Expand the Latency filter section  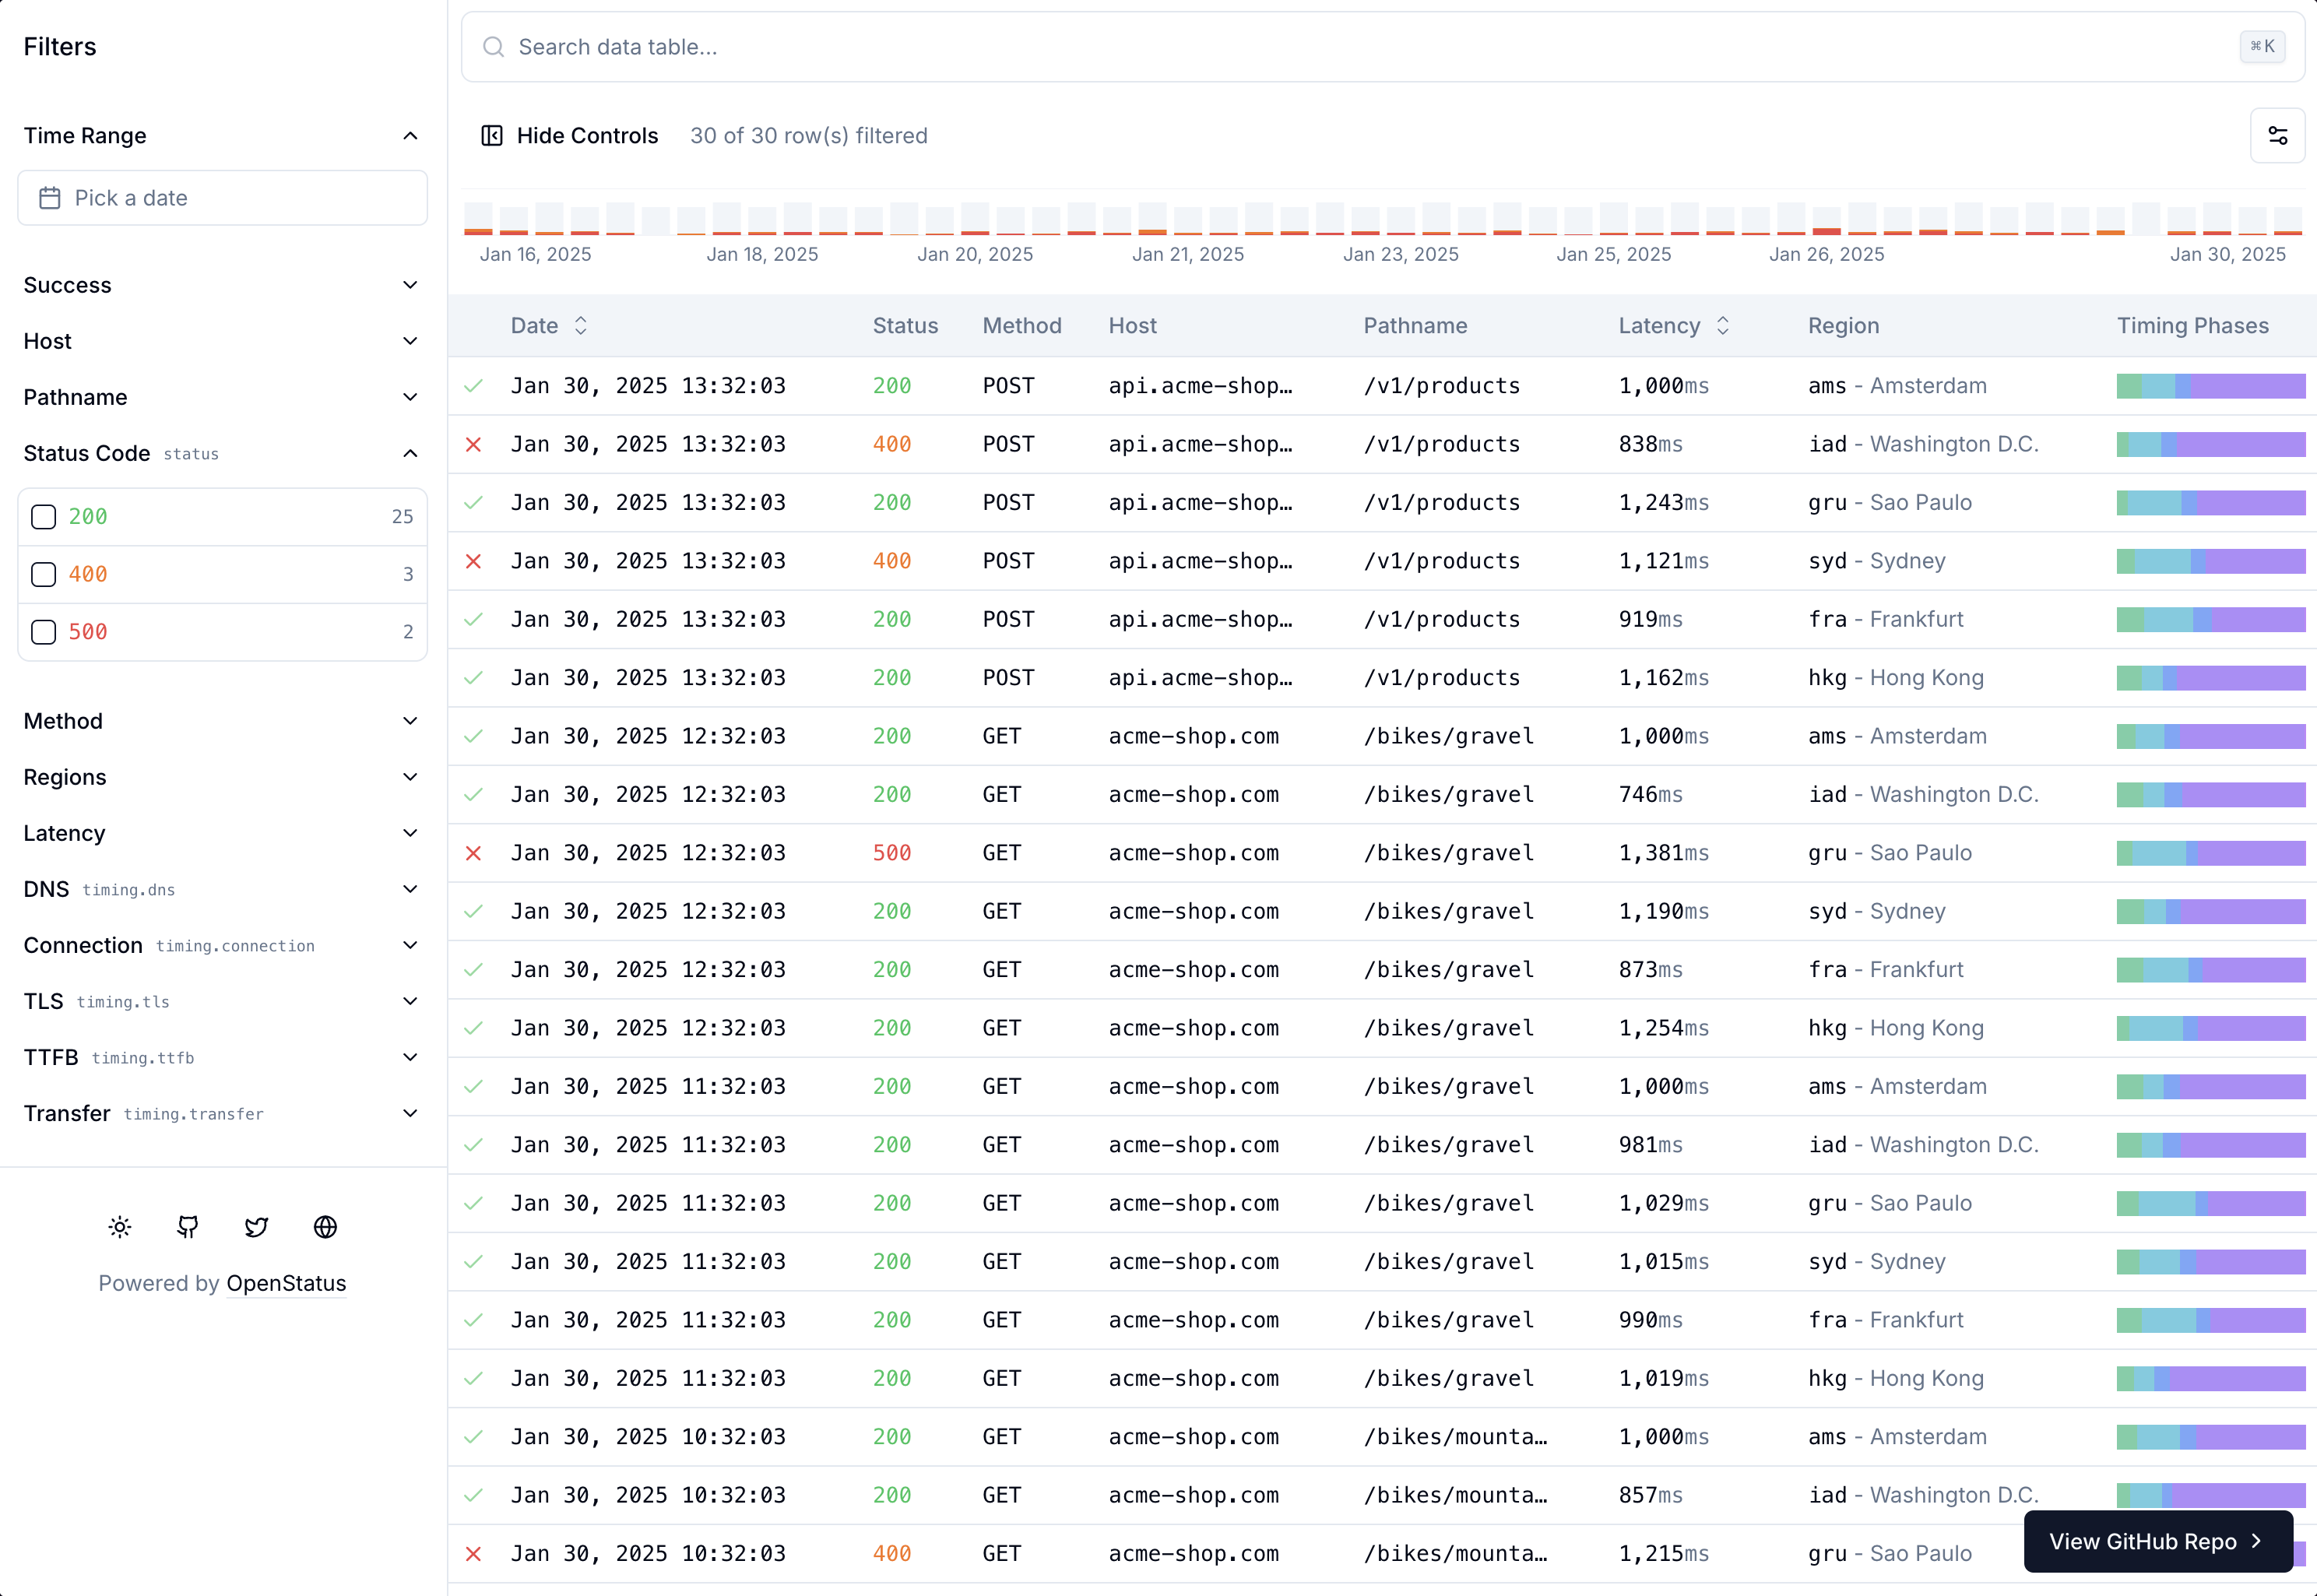(410, 833)
